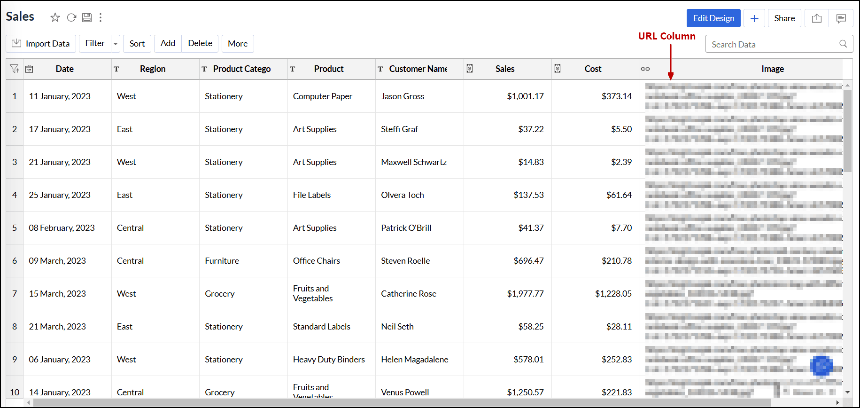Mark the Sales table as favorite with star icon

(x=55, y=18)
